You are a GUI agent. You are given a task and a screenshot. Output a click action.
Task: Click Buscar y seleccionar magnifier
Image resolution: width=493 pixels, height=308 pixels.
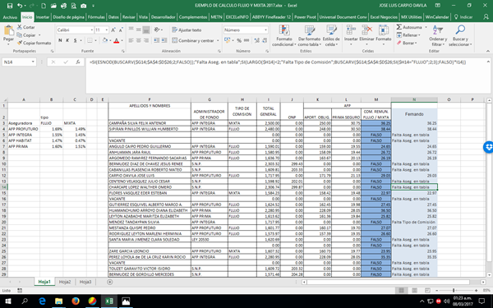click(x=460, y=30)
